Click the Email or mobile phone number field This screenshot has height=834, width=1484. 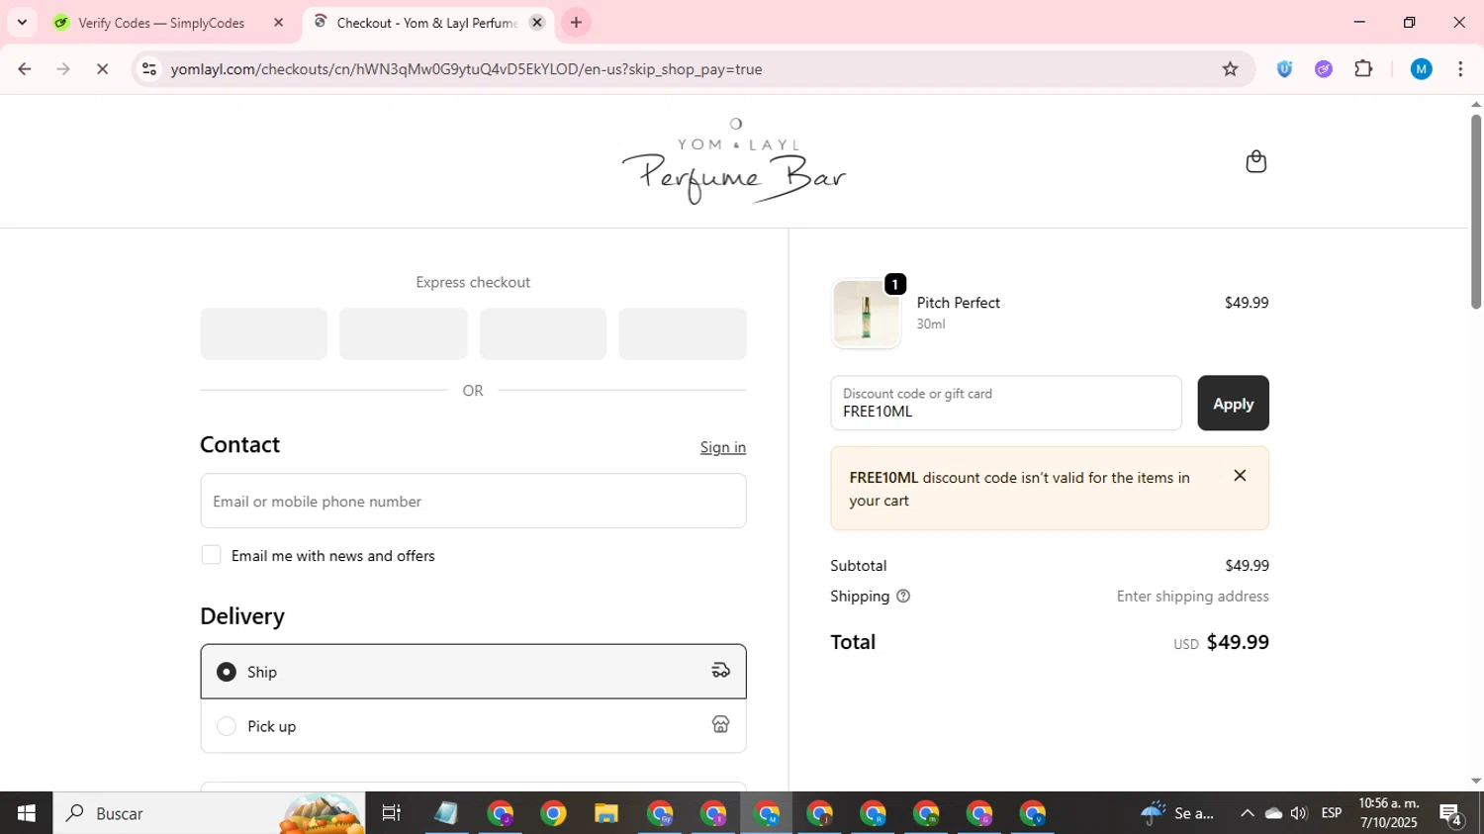(473, 501)
